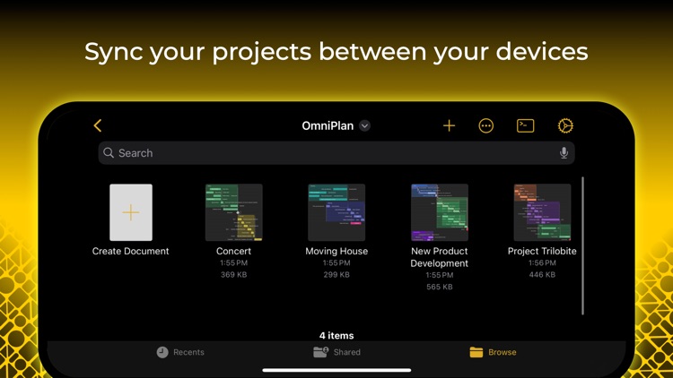
Task: Open the more options ellipsis menu
Action: [x=485, y=125]
